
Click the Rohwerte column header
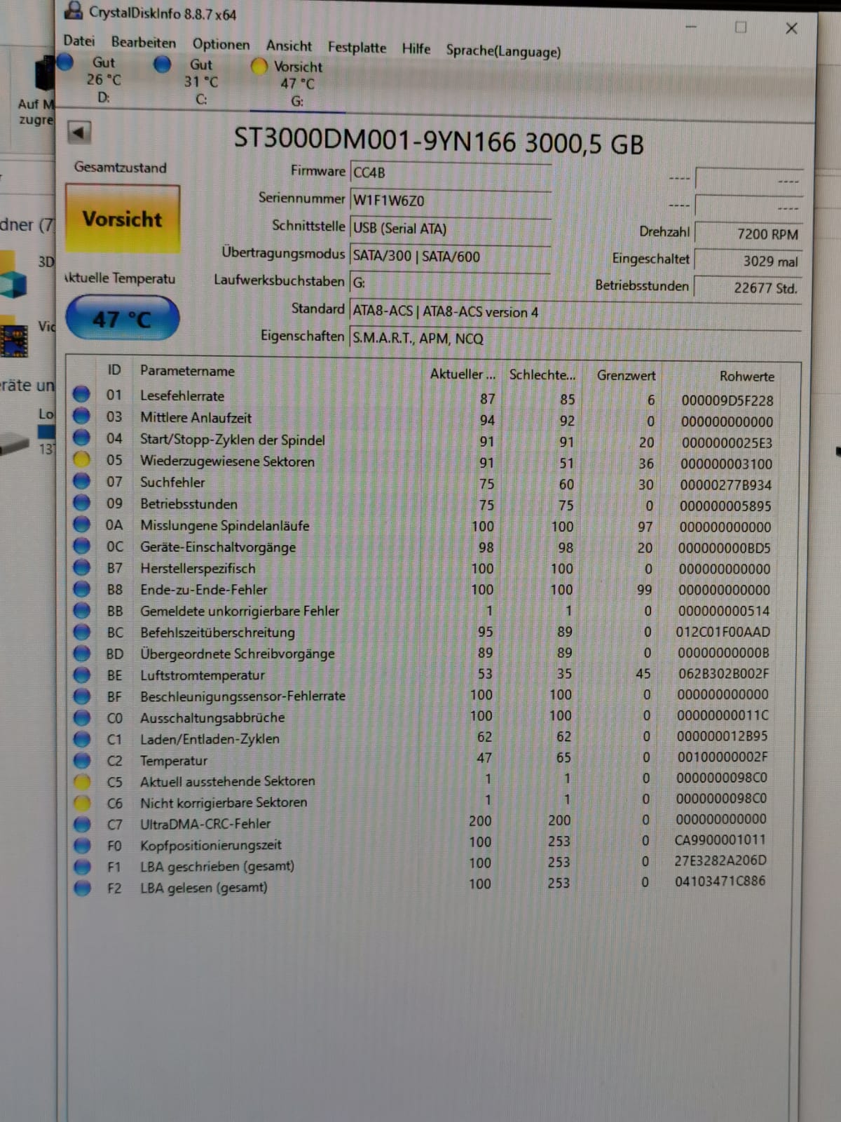click(746, 376)
